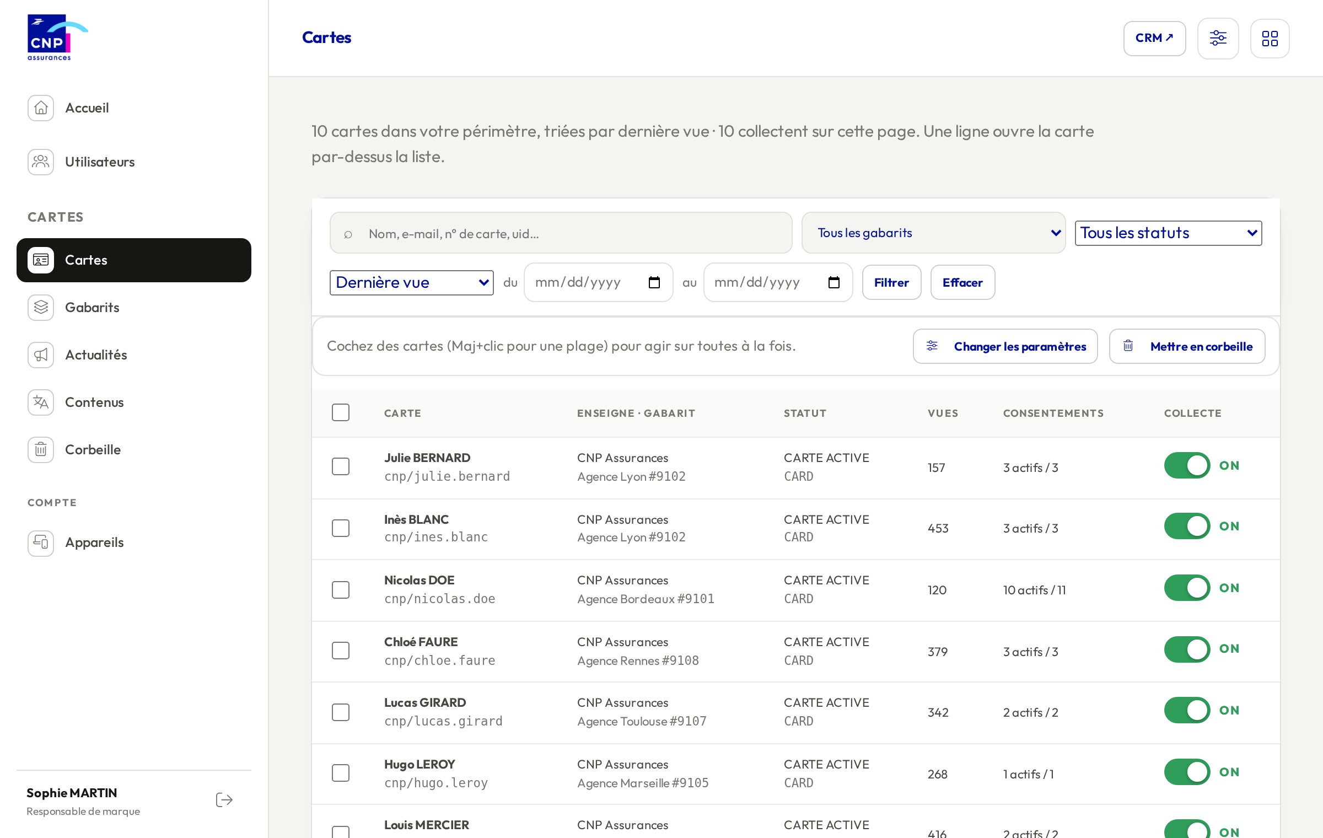Check the select-all checkbox in table header

coord(341,412)
